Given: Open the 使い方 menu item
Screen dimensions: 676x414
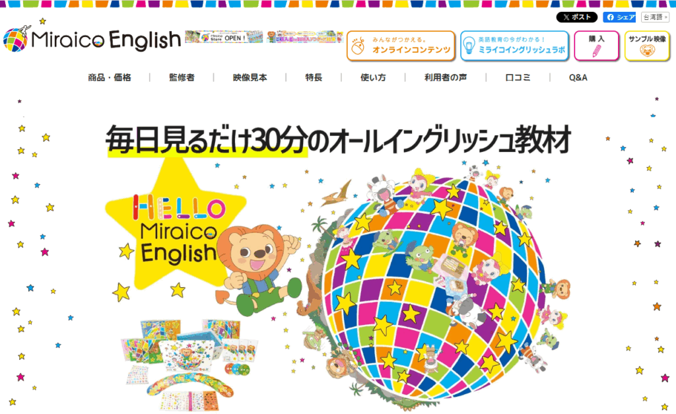Looking at the screenshot, I should point(374,78).
